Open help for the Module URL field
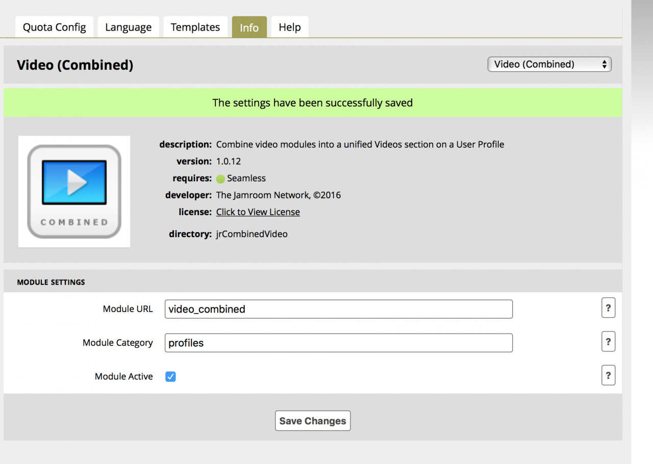The width and height of the screenshot is (653, 464). pyautogui.click(x=608, y=308)
